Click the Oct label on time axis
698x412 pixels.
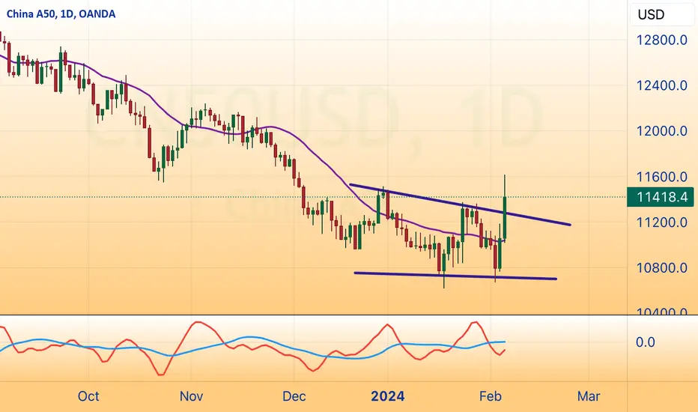(88, 396)
